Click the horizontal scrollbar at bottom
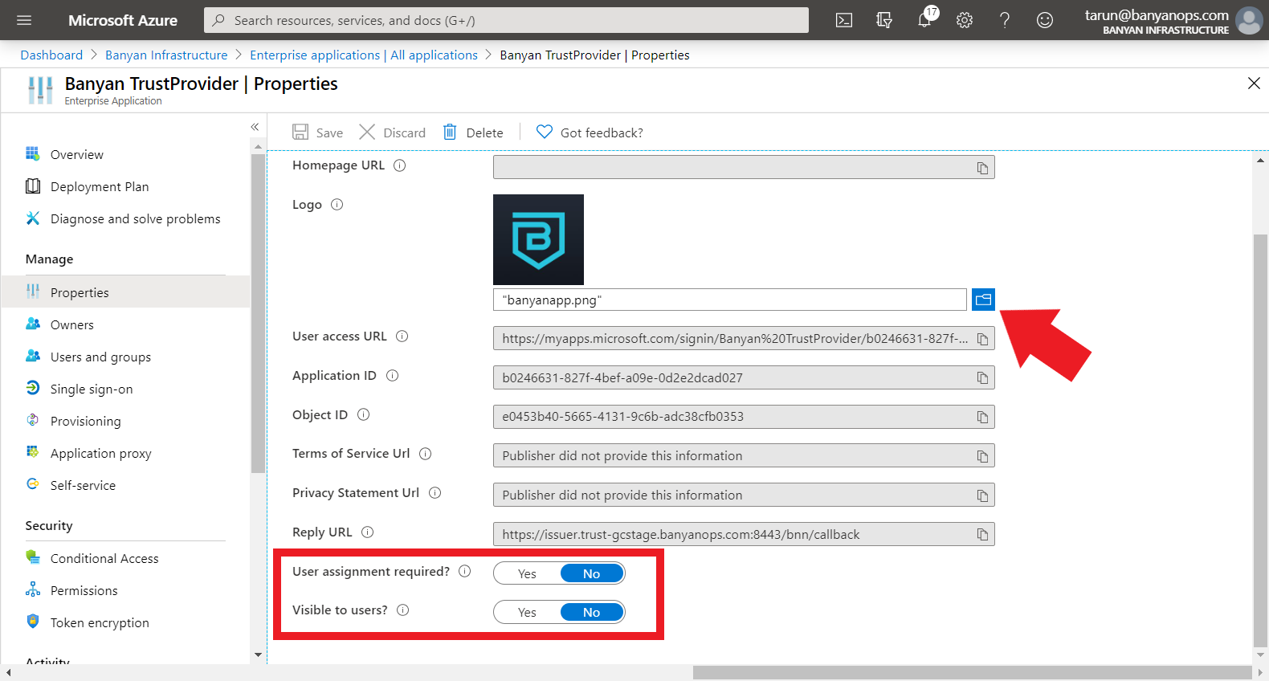This screenshot has width=1269, height=681. click(972, 672)
